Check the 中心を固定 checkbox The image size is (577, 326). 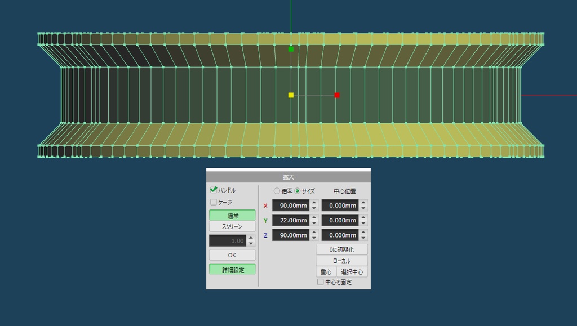321,282
